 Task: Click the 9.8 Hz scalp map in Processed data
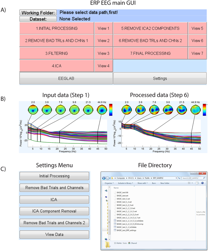pos(168,110)
